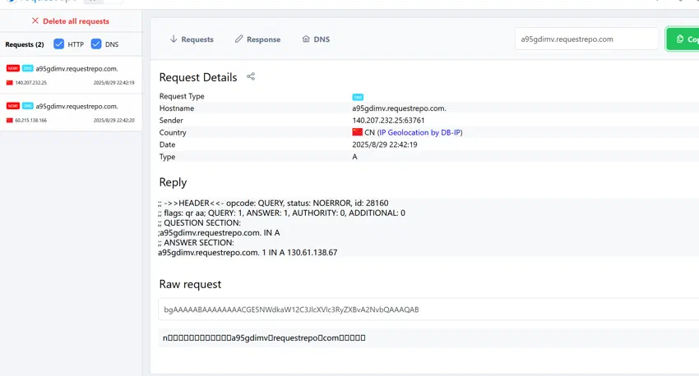This screenshot has height=376, width=699.
Task: Click the CN flag icon in Country row
Action: point(357,132)
